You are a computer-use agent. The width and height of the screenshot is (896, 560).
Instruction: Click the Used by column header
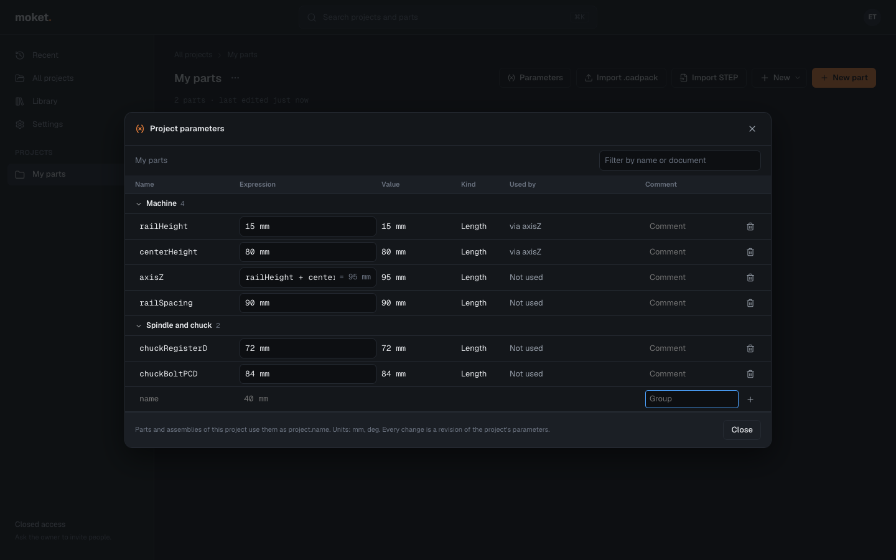click(x=523, y=185)
